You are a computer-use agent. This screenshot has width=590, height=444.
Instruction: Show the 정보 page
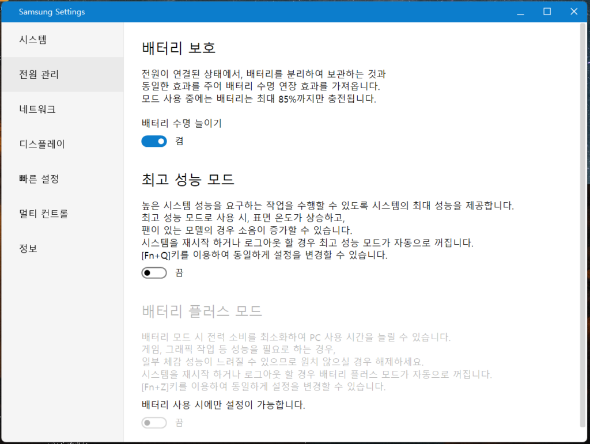62,249
